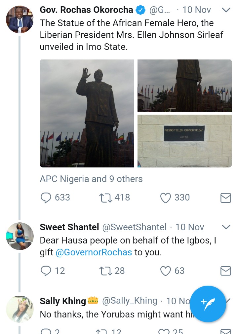
Task: Share Rochas Okorocha's tweet via direct message
Action: point(225,198)
